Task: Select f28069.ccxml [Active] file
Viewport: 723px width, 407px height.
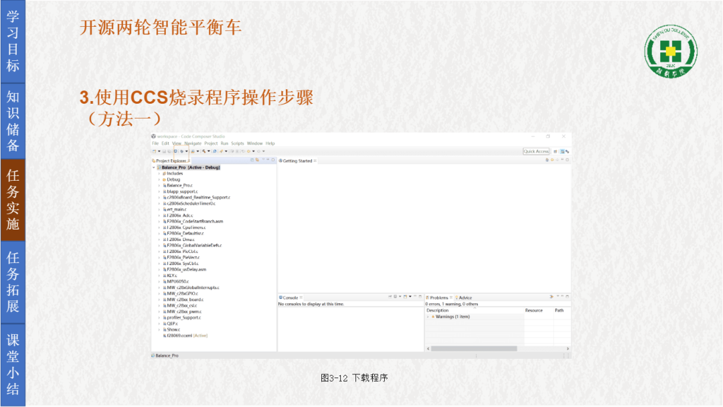Action: pyautogui.click(x=187, y=336)
